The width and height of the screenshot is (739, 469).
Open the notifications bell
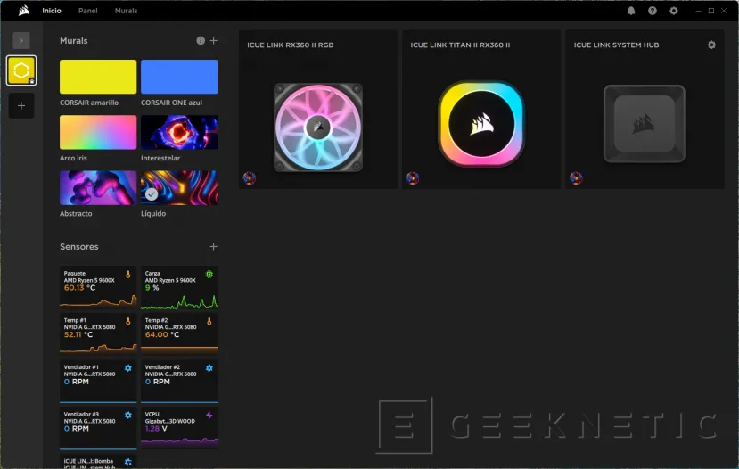(x=631, y=11)
